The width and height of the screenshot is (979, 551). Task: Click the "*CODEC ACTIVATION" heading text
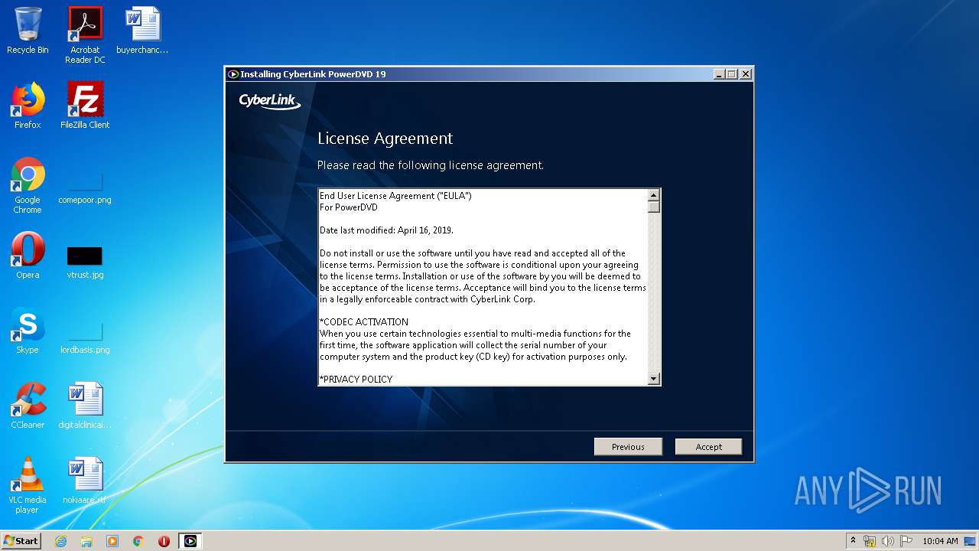[x=364, y=322]
